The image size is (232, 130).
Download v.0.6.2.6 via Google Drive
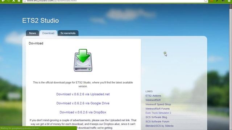[83, 103]
